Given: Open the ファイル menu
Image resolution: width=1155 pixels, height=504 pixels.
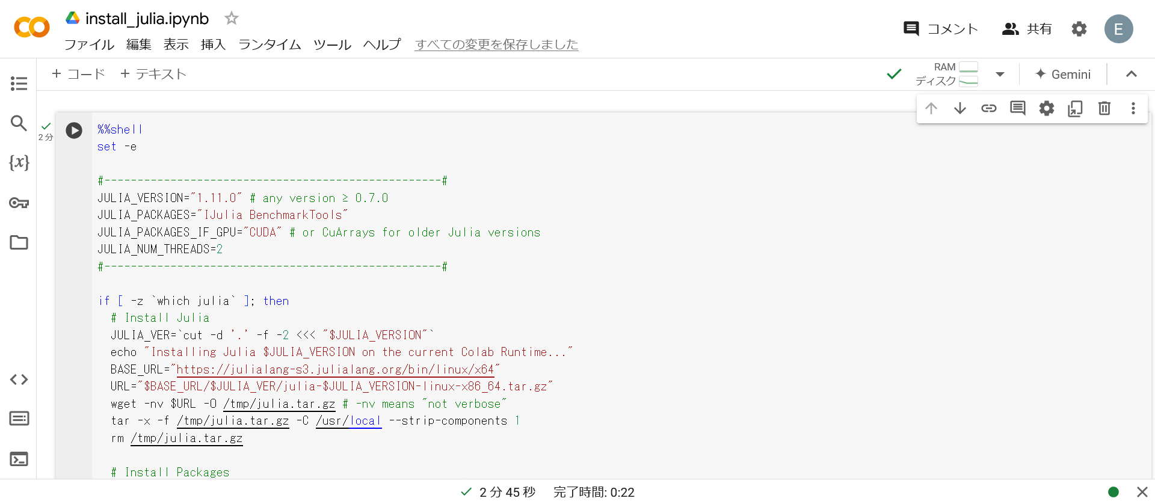Looking at the screenshot, I should tap(89, 45).
